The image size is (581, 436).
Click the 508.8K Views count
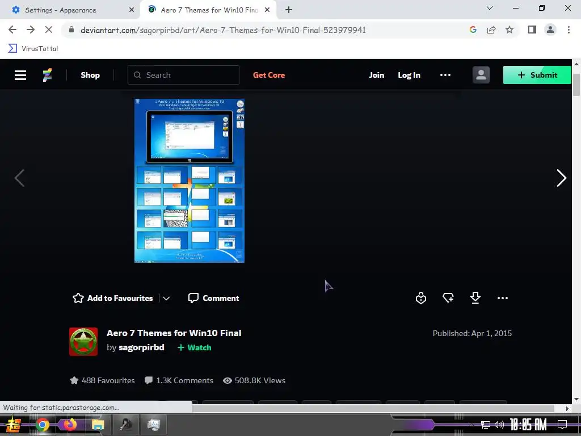[254, 380]
